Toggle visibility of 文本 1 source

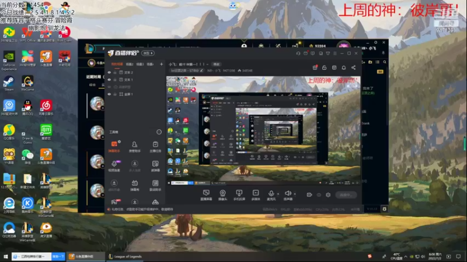tap(109, 80)
